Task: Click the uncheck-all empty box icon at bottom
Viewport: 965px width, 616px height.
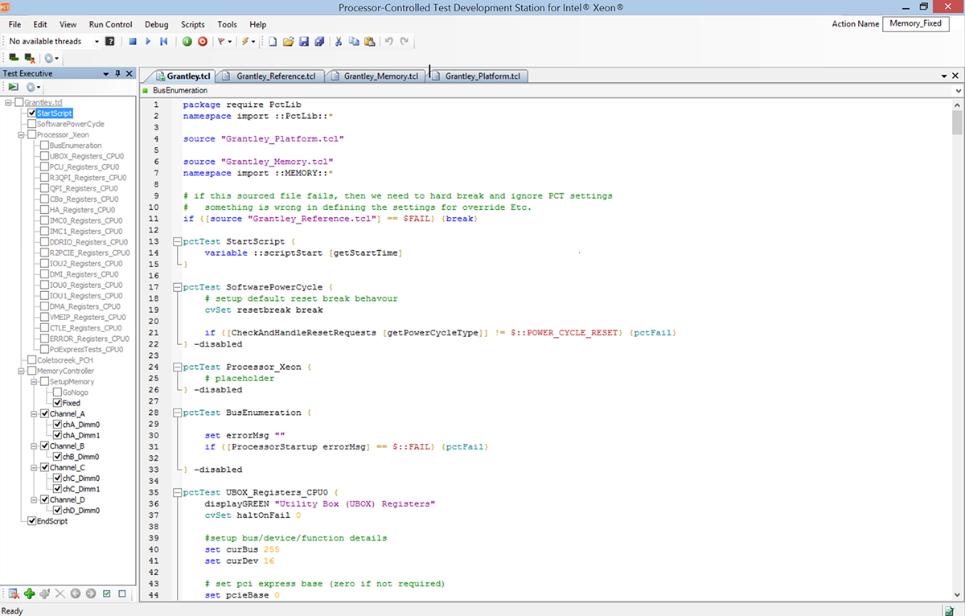Action: pyautogui.click(x=122, y=593)
